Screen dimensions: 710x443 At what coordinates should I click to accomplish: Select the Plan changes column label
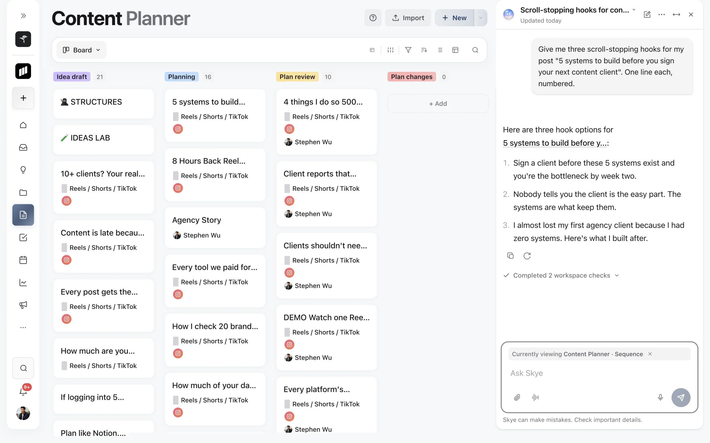[412, 77]
